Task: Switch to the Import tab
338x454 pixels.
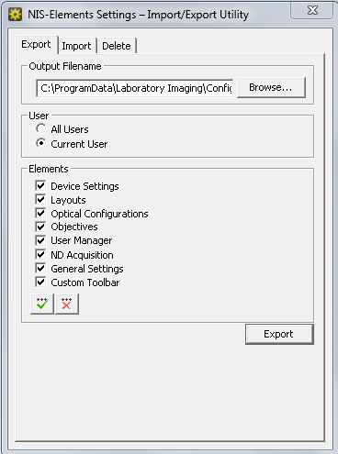Action: [76, 46]
